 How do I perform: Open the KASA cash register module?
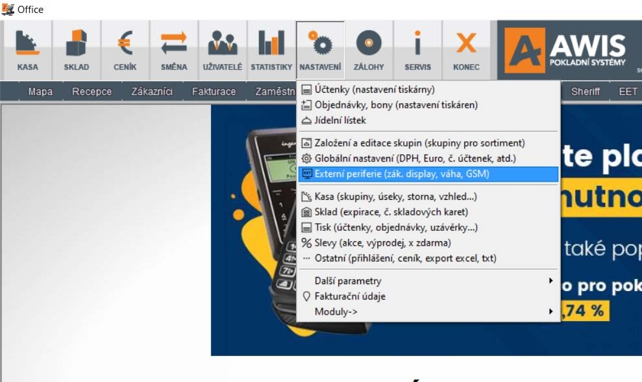[28, 50]
